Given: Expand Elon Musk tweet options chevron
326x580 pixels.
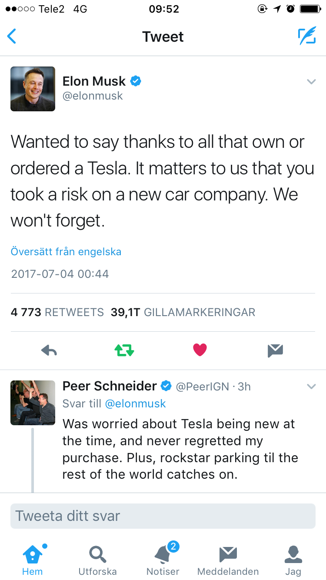Looking at the screenshot, I should [x=311, y=81].
